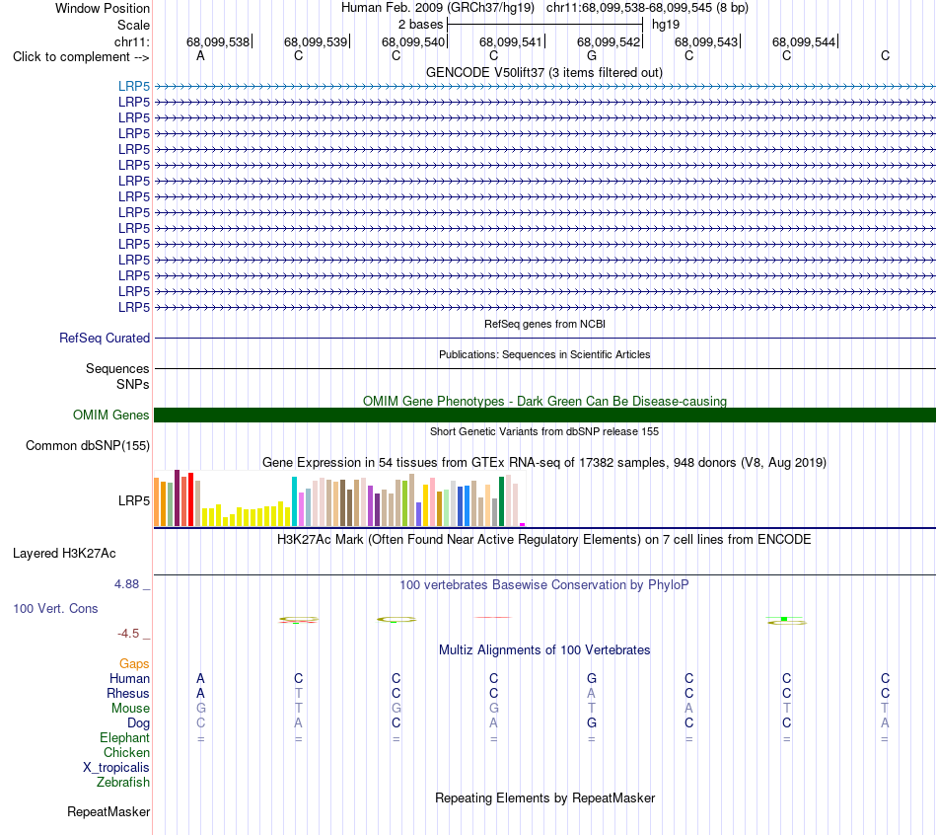The image size is (937, 835).
Task: Select the 'Human Feb. 2009 (GRCh37/hg19)' assembly title
Action: [x=437, y=8]
